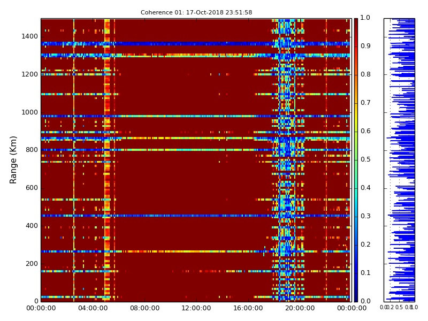
Task: Click the 12:00:00 time axis label
Action: point(196,309)
